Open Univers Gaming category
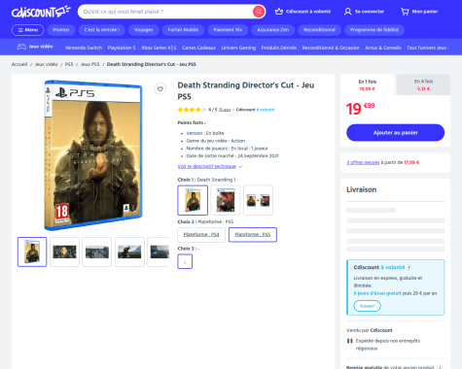The width and height of the screenshot is (462, 369). pyautogui.click(x=238, y=48)
